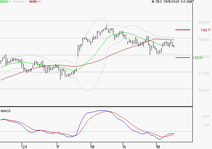
Task: Click the MA50 legend label
Action: [x=33, y=2]
